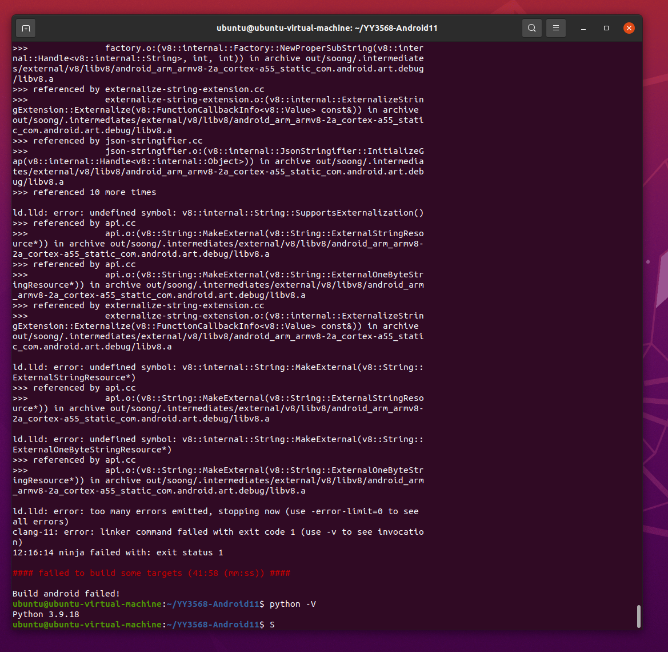The height and width of the screenshot is (652, 668).
Task: Click the search magnifier icon
Action: [x=532, y=28]
